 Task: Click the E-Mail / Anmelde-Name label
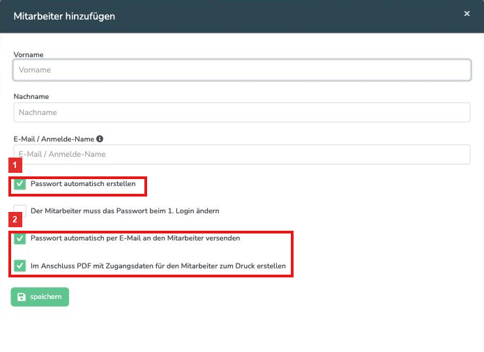click(54, 139)
